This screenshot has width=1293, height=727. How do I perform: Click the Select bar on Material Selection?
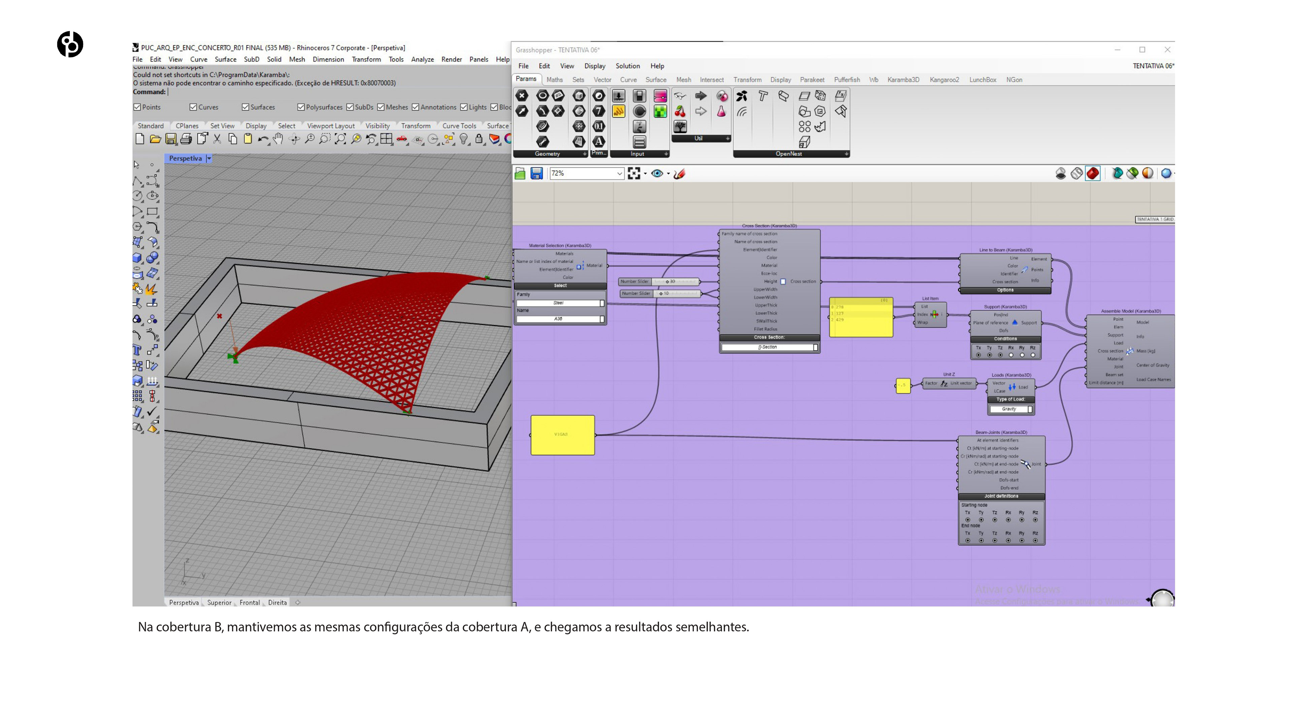(560, 285)
